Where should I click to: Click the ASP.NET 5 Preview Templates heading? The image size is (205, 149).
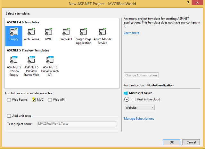(x=28, y=51)
